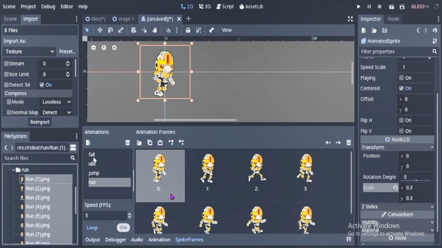The height and width of the screenshot is (248, 442).
Task: Open the Debug menu
Action: coord(48,7)
